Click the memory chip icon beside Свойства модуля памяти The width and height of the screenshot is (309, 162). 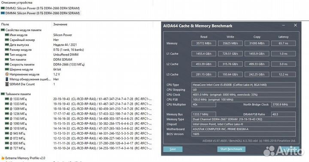pos(3,30)
